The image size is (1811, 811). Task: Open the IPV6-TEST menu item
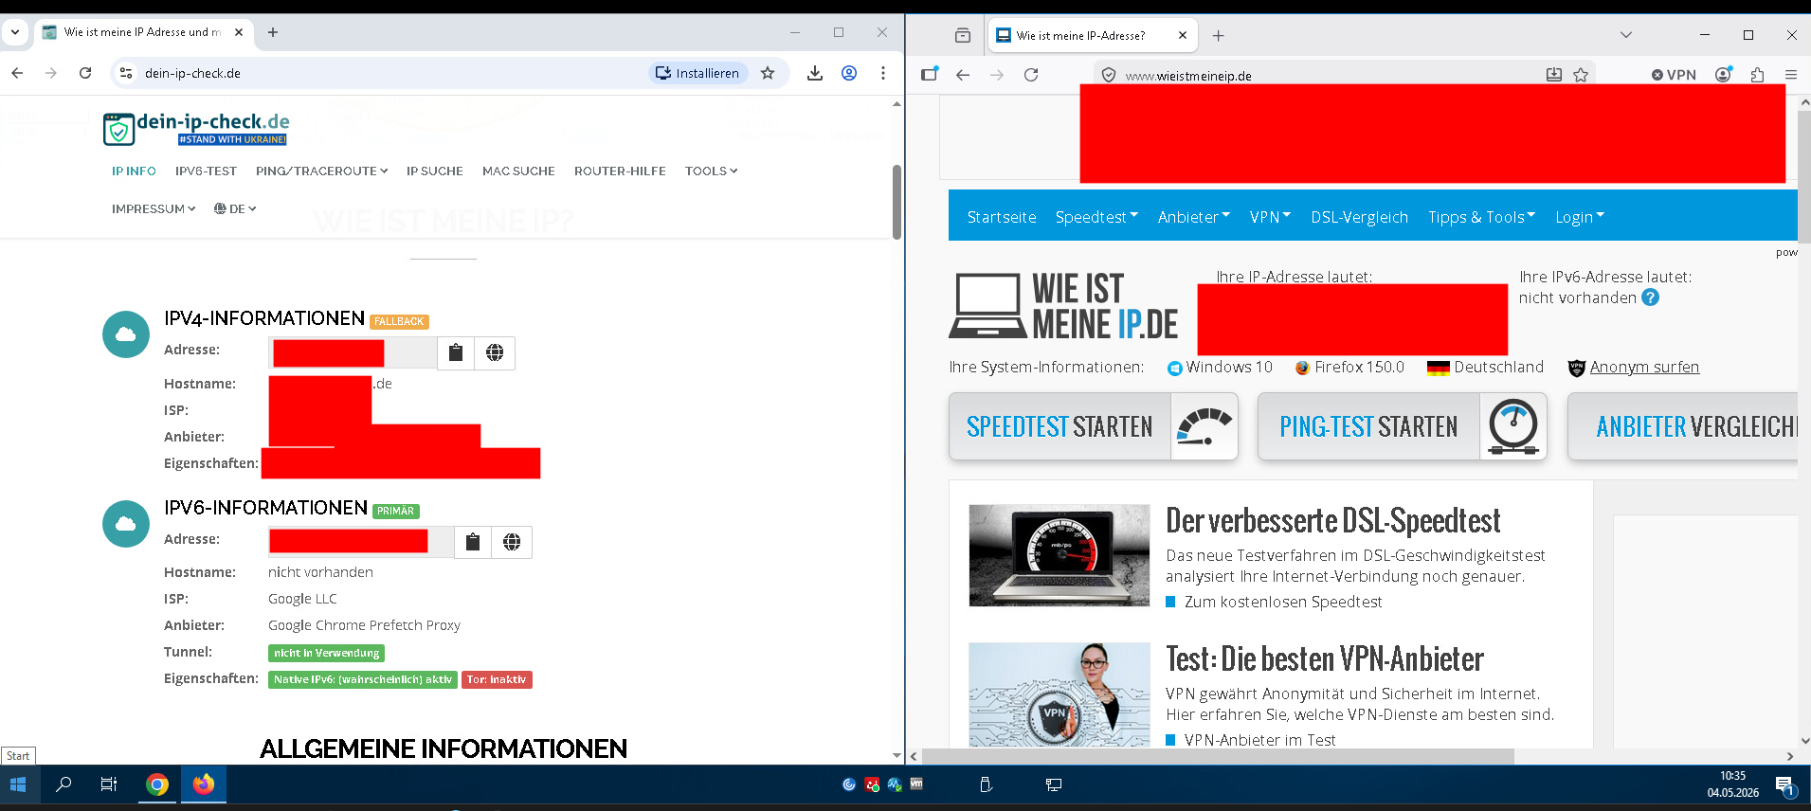pyautogui.click(x=206, y=171)
